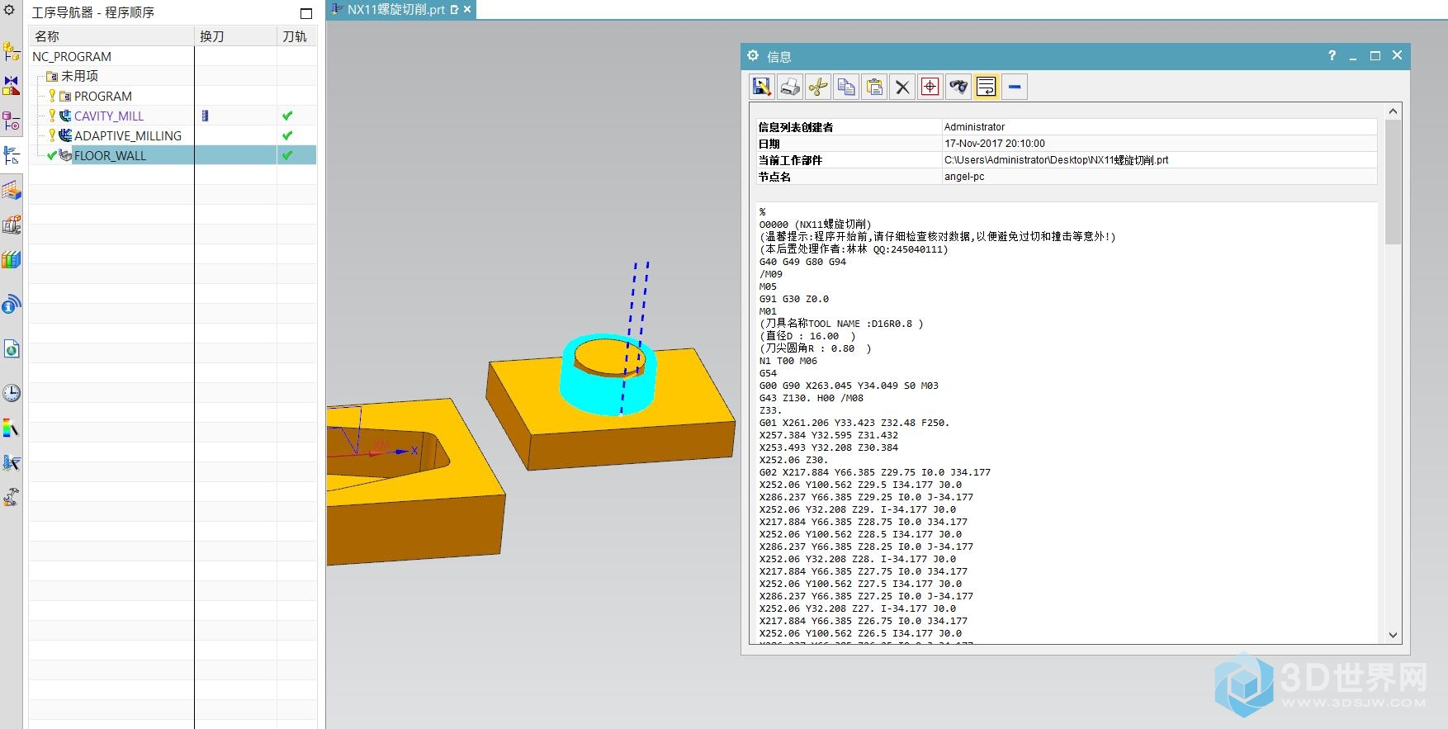Viewport: 1448px width, 729px height.
Task: Click the ADAPTIVE_MILLING toolpath green check
Action: click(287, 135)
